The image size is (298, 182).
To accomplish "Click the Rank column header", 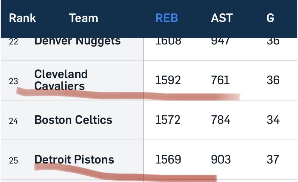I will 22,18.
